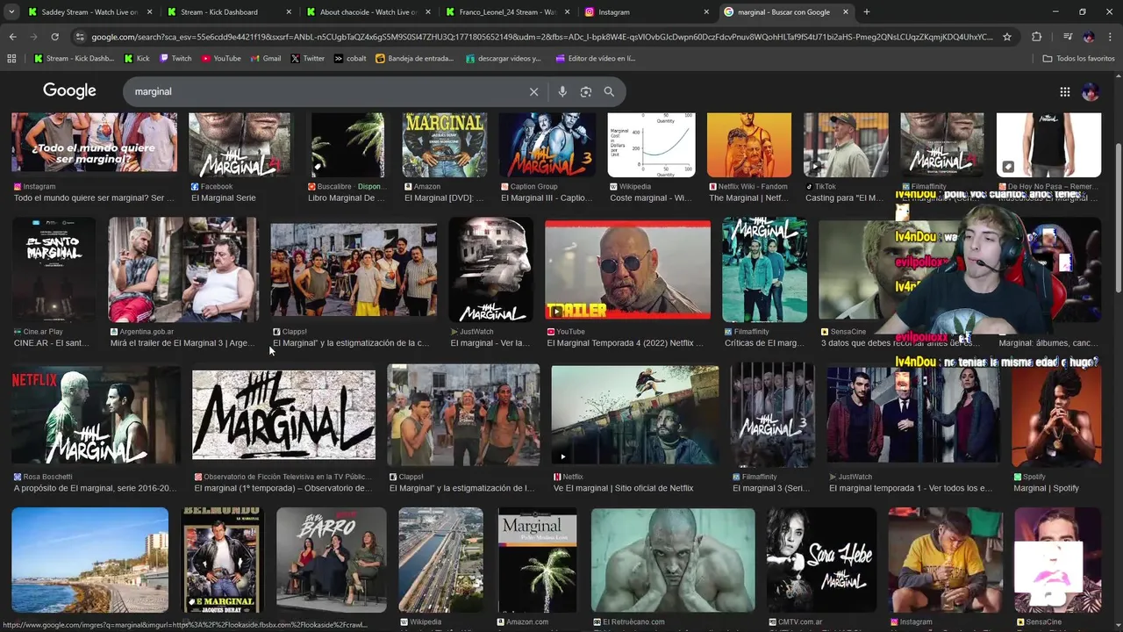Click the 'El Marginal Serie' Facebook caption
This screenshot has width=1123, height=632.
[224, 198]
